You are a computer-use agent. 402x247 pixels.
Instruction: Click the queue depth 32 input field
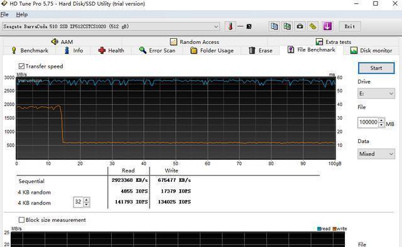pyautogui.click(x=79, y=202)
